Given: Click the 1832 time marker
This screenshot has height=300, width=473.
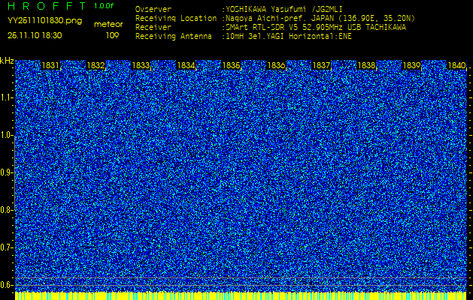Looking at the screenshot, I should pos(96,65).
